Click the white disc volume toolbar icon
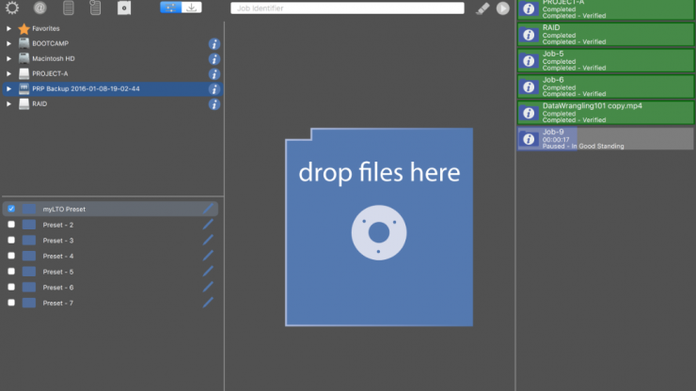Screen dimensions: 696x391 click(x=123, y=8)
